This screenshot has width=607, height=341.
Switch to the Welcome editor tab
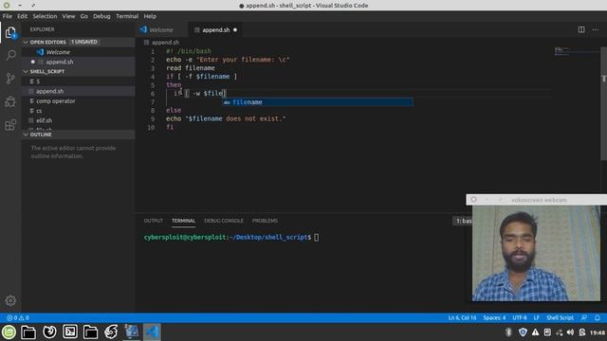[x=161, y=29]
